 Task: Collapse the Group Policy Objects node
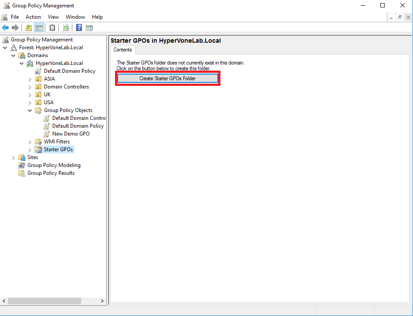[x=30, y=110]
